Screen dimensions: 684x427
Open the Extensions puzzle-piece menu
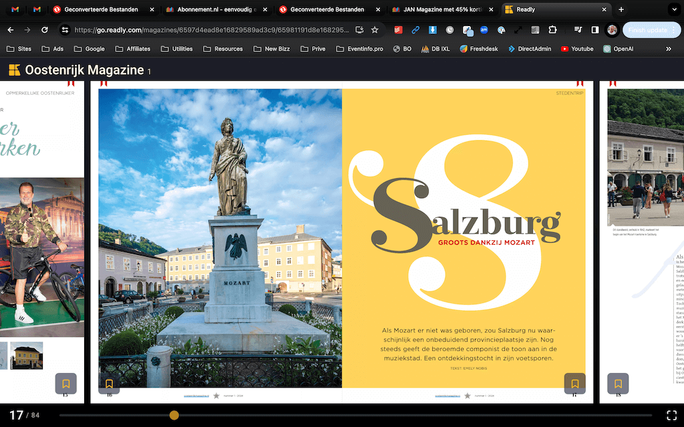point(552,30)
